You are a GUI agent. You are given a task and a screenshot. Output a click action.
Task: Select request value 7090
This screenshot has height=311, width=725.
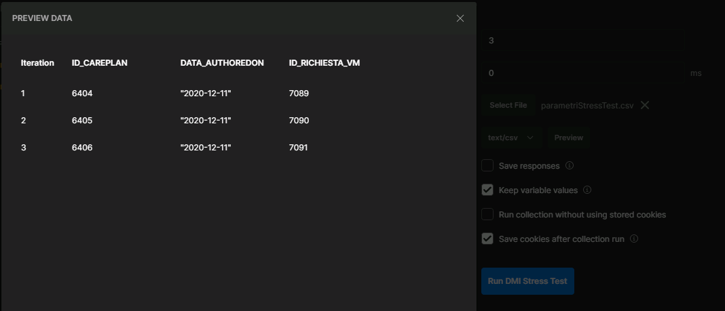(x=299, y=121)
